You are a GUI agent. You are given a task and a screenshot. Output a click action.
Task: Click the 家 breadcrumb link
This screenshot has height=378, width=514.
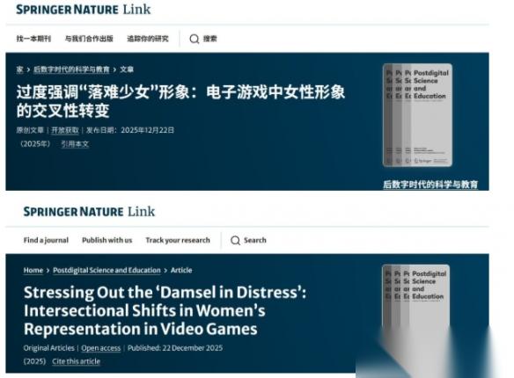[x=20, y=69]
